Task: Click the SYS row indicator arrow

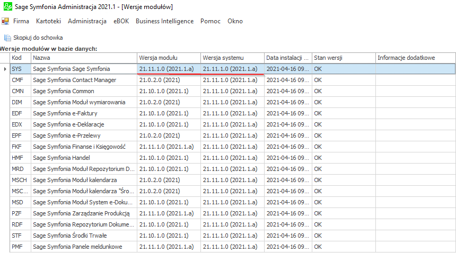Action: click(x=5, y=69)
